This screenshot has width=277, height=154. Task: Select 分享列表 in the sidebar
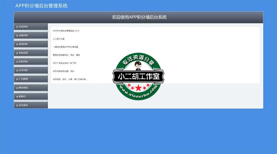[x=23, y=70]
